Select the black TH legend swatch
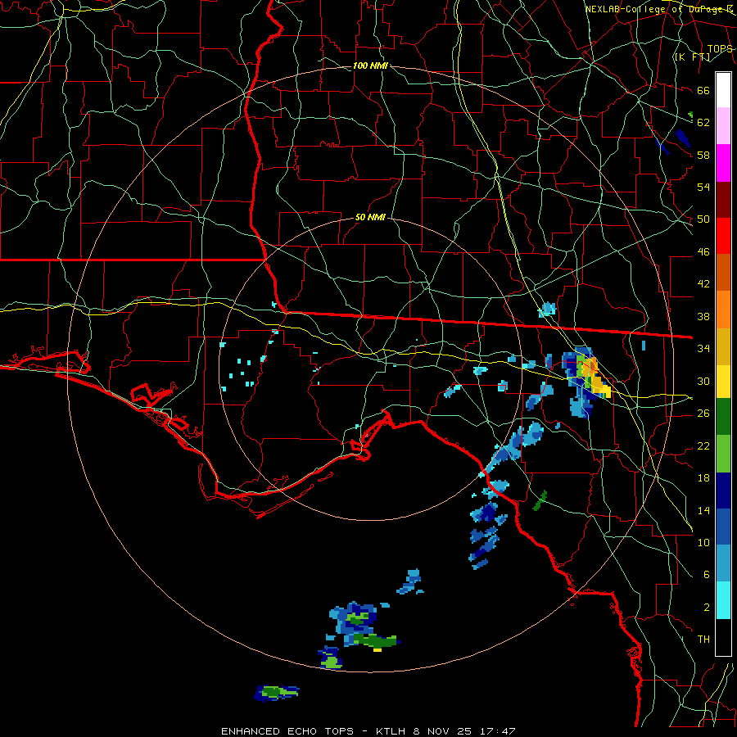Screen dimensions: 737x737 pyautogui.click(x=723, y=637)
